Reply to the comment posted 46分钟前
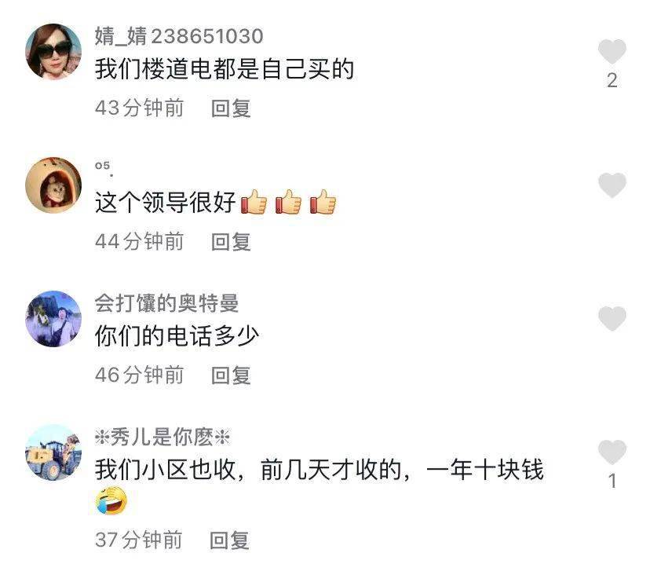This screenshot has width=650, height=564. pyautogui.click(x=231, y=375)
